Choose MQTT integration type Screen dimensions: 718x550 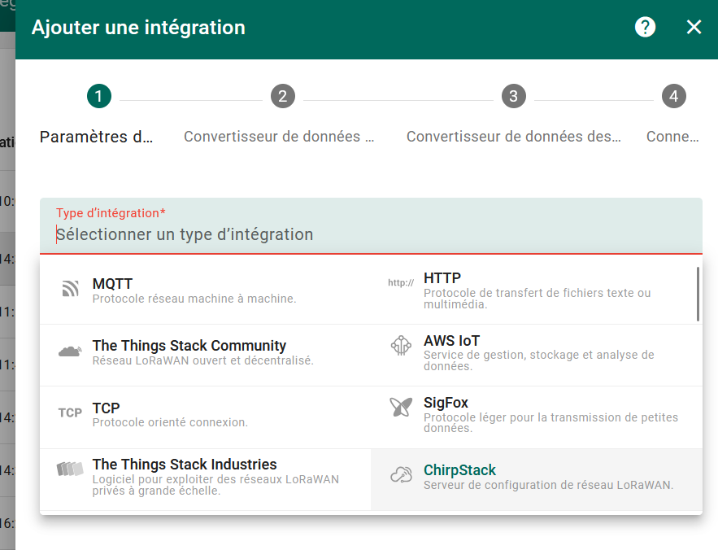(x=205, y=294)
